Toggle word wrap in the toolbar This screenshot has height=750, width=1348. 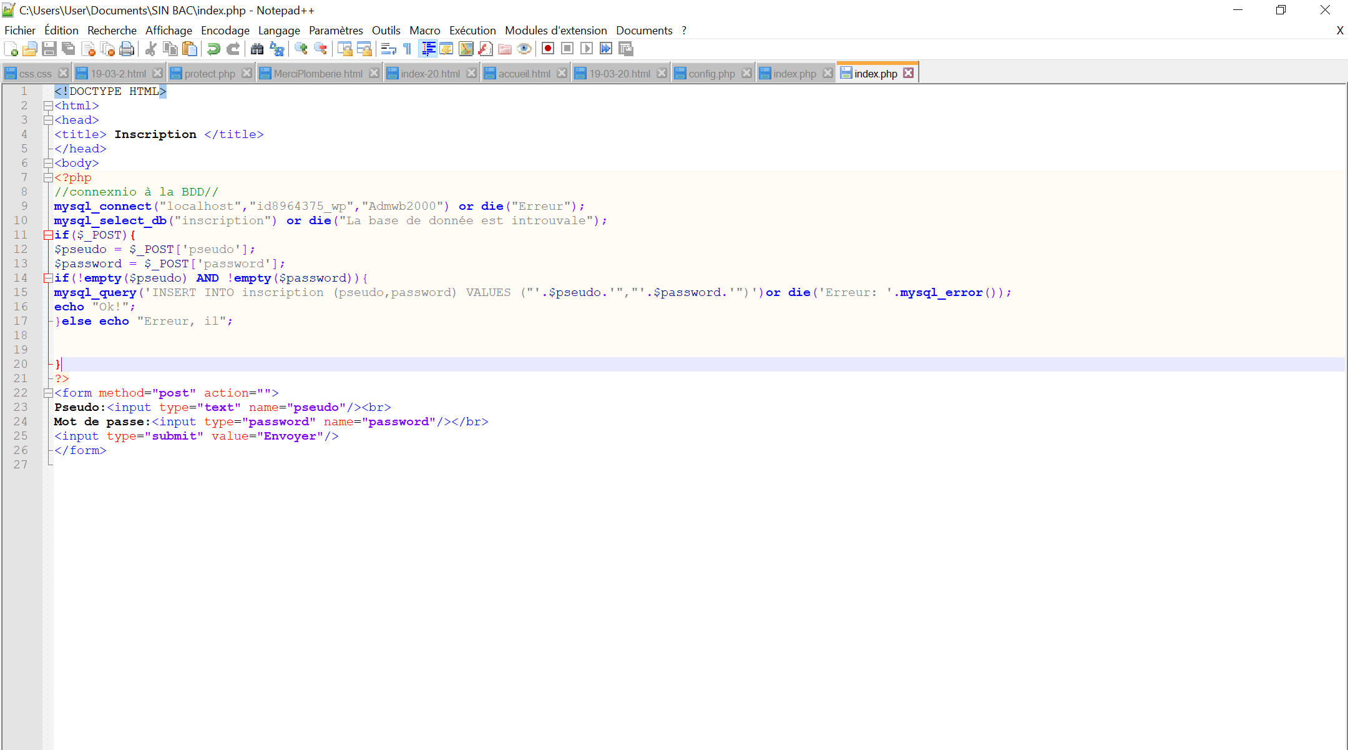388,49
